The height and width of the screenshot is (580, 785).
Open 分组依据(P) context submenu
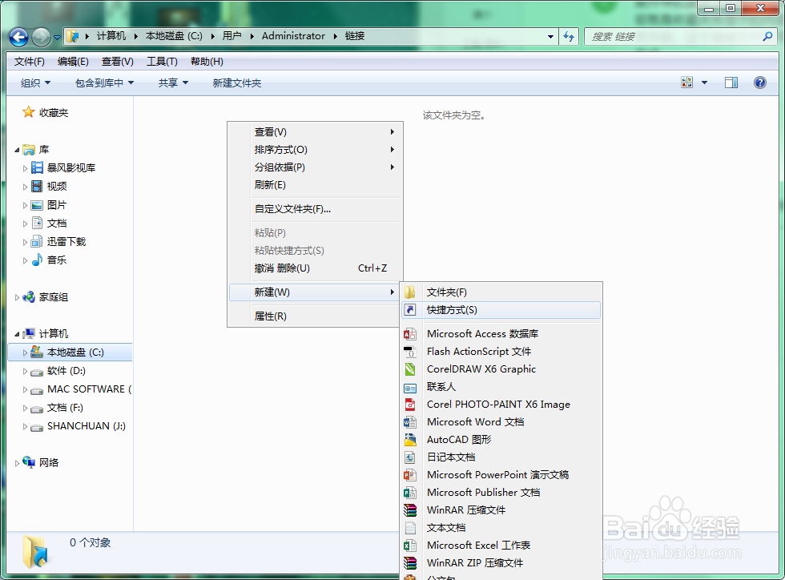316,167
